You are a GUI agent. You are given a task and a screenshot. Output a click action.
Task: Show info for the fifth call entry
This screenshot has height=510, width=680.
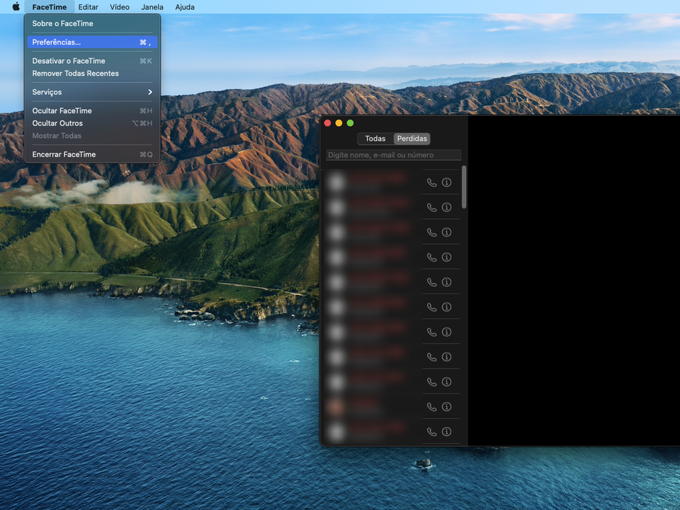pyautogui.click(x=446, y=282)
